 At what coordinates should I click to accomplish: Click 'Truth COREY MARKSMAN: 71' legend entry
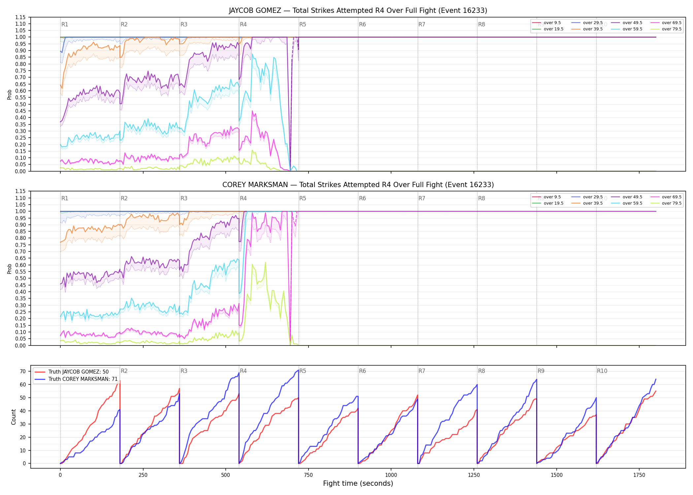(76, 379)
